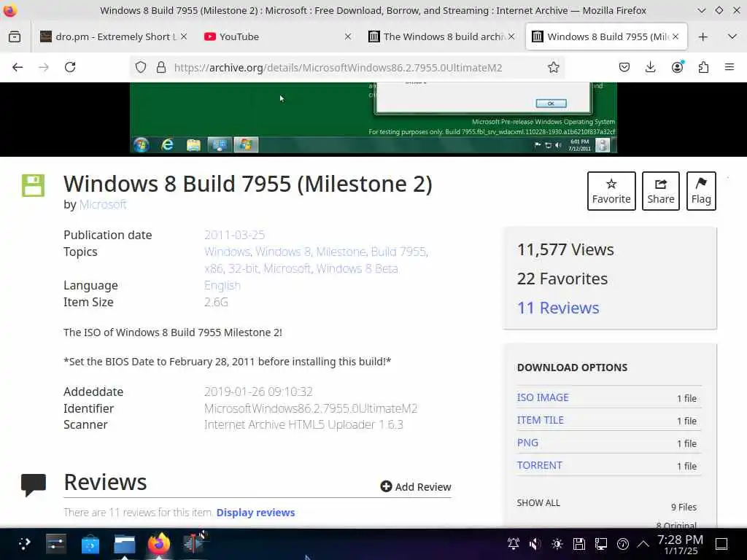Viewport: 747px width, 560px height.
Task: Open the Microsoft creator link
Action: tap(103, 204)
